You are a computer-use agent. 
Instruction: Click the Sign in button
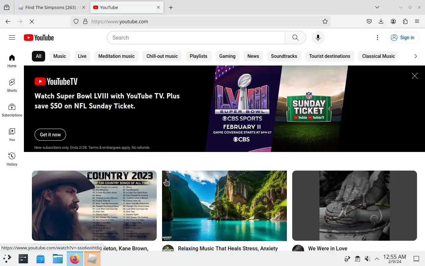tap(402, 38)
